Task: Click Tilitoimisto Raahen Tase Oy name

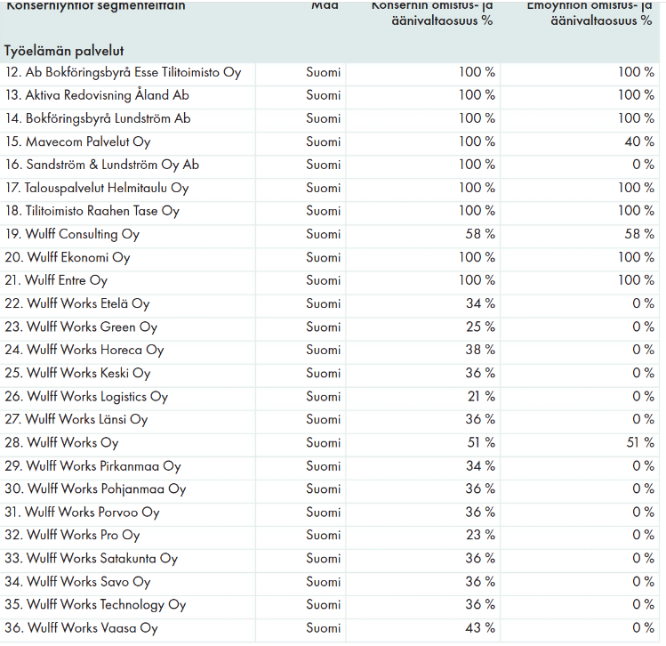Action: 92,211
